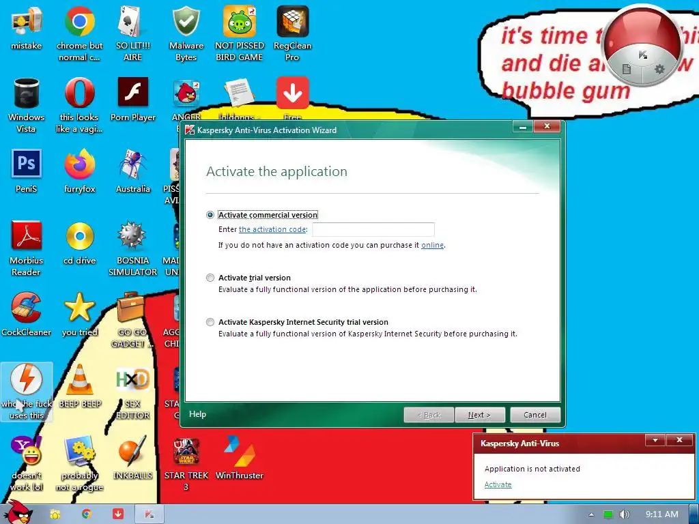The width and height of the screenshot is (699, 524).
Task: Switch to Kaspersky wizard taskbar button
Action: (149, 514)
